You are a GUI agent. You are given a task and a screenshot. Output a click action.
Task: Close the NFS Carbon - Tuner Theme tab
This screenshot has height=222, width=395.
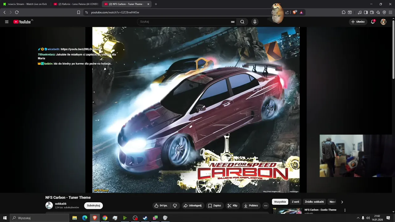pyautogui.click(x=148, y=4)
